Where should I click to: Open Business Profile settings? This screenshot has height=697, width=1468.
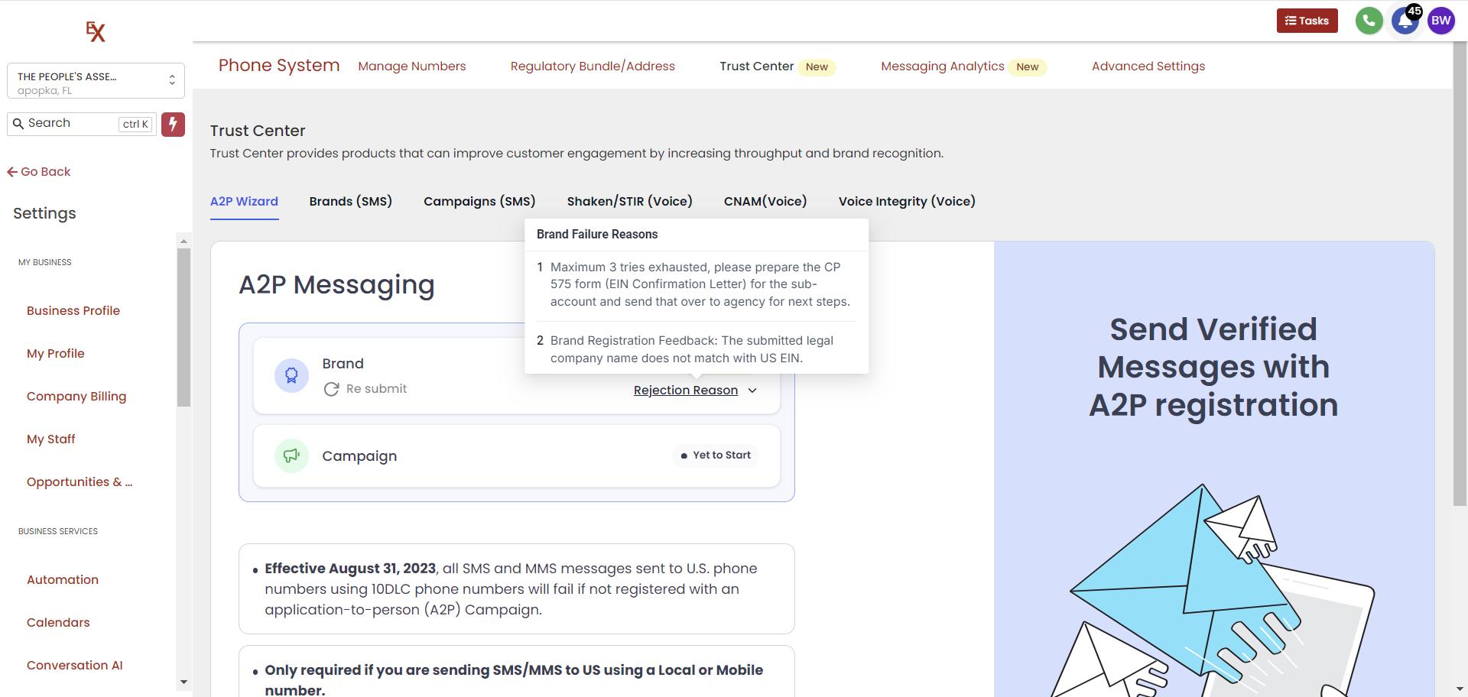pos(73,311)
